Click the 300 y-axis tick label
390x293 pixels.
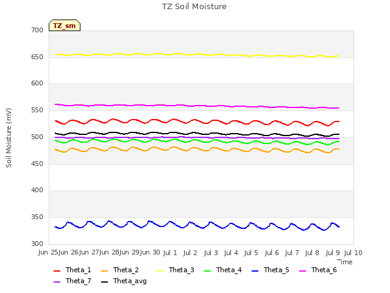click(37, 244)
